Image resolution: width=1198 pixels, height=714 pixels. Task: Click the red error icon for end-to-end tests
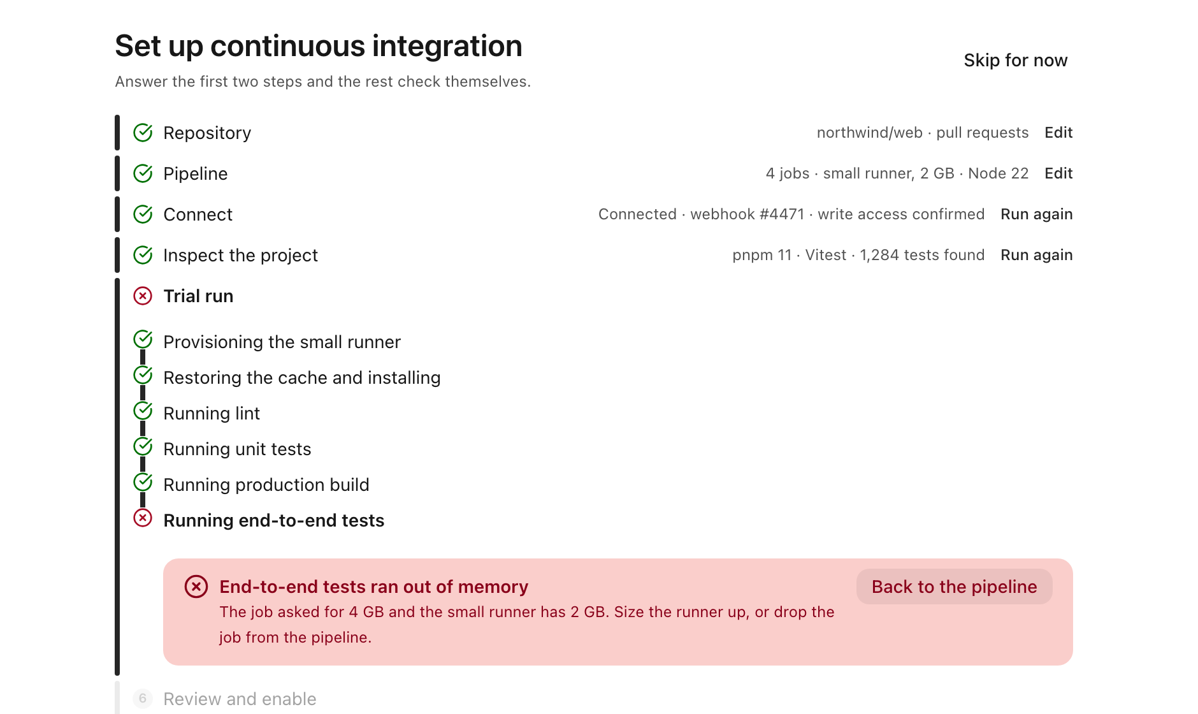pyautogui.click(x=143, y=518)
